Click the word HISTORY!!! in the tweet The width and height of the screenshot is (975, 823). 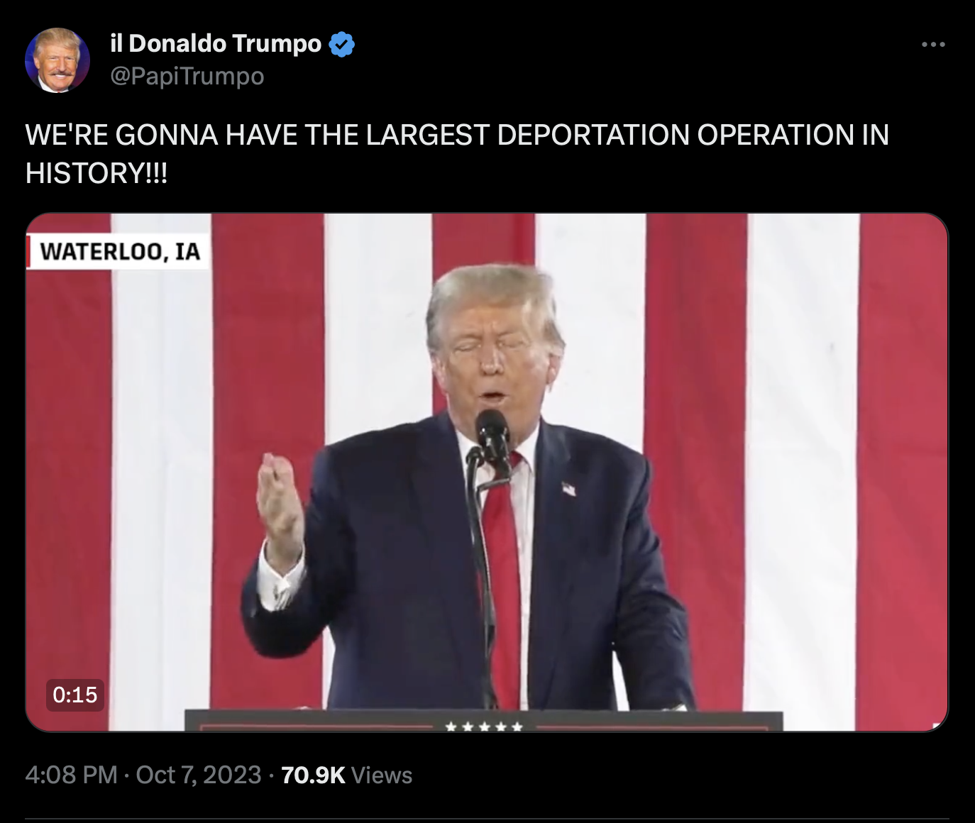click(x=97, y=172)
